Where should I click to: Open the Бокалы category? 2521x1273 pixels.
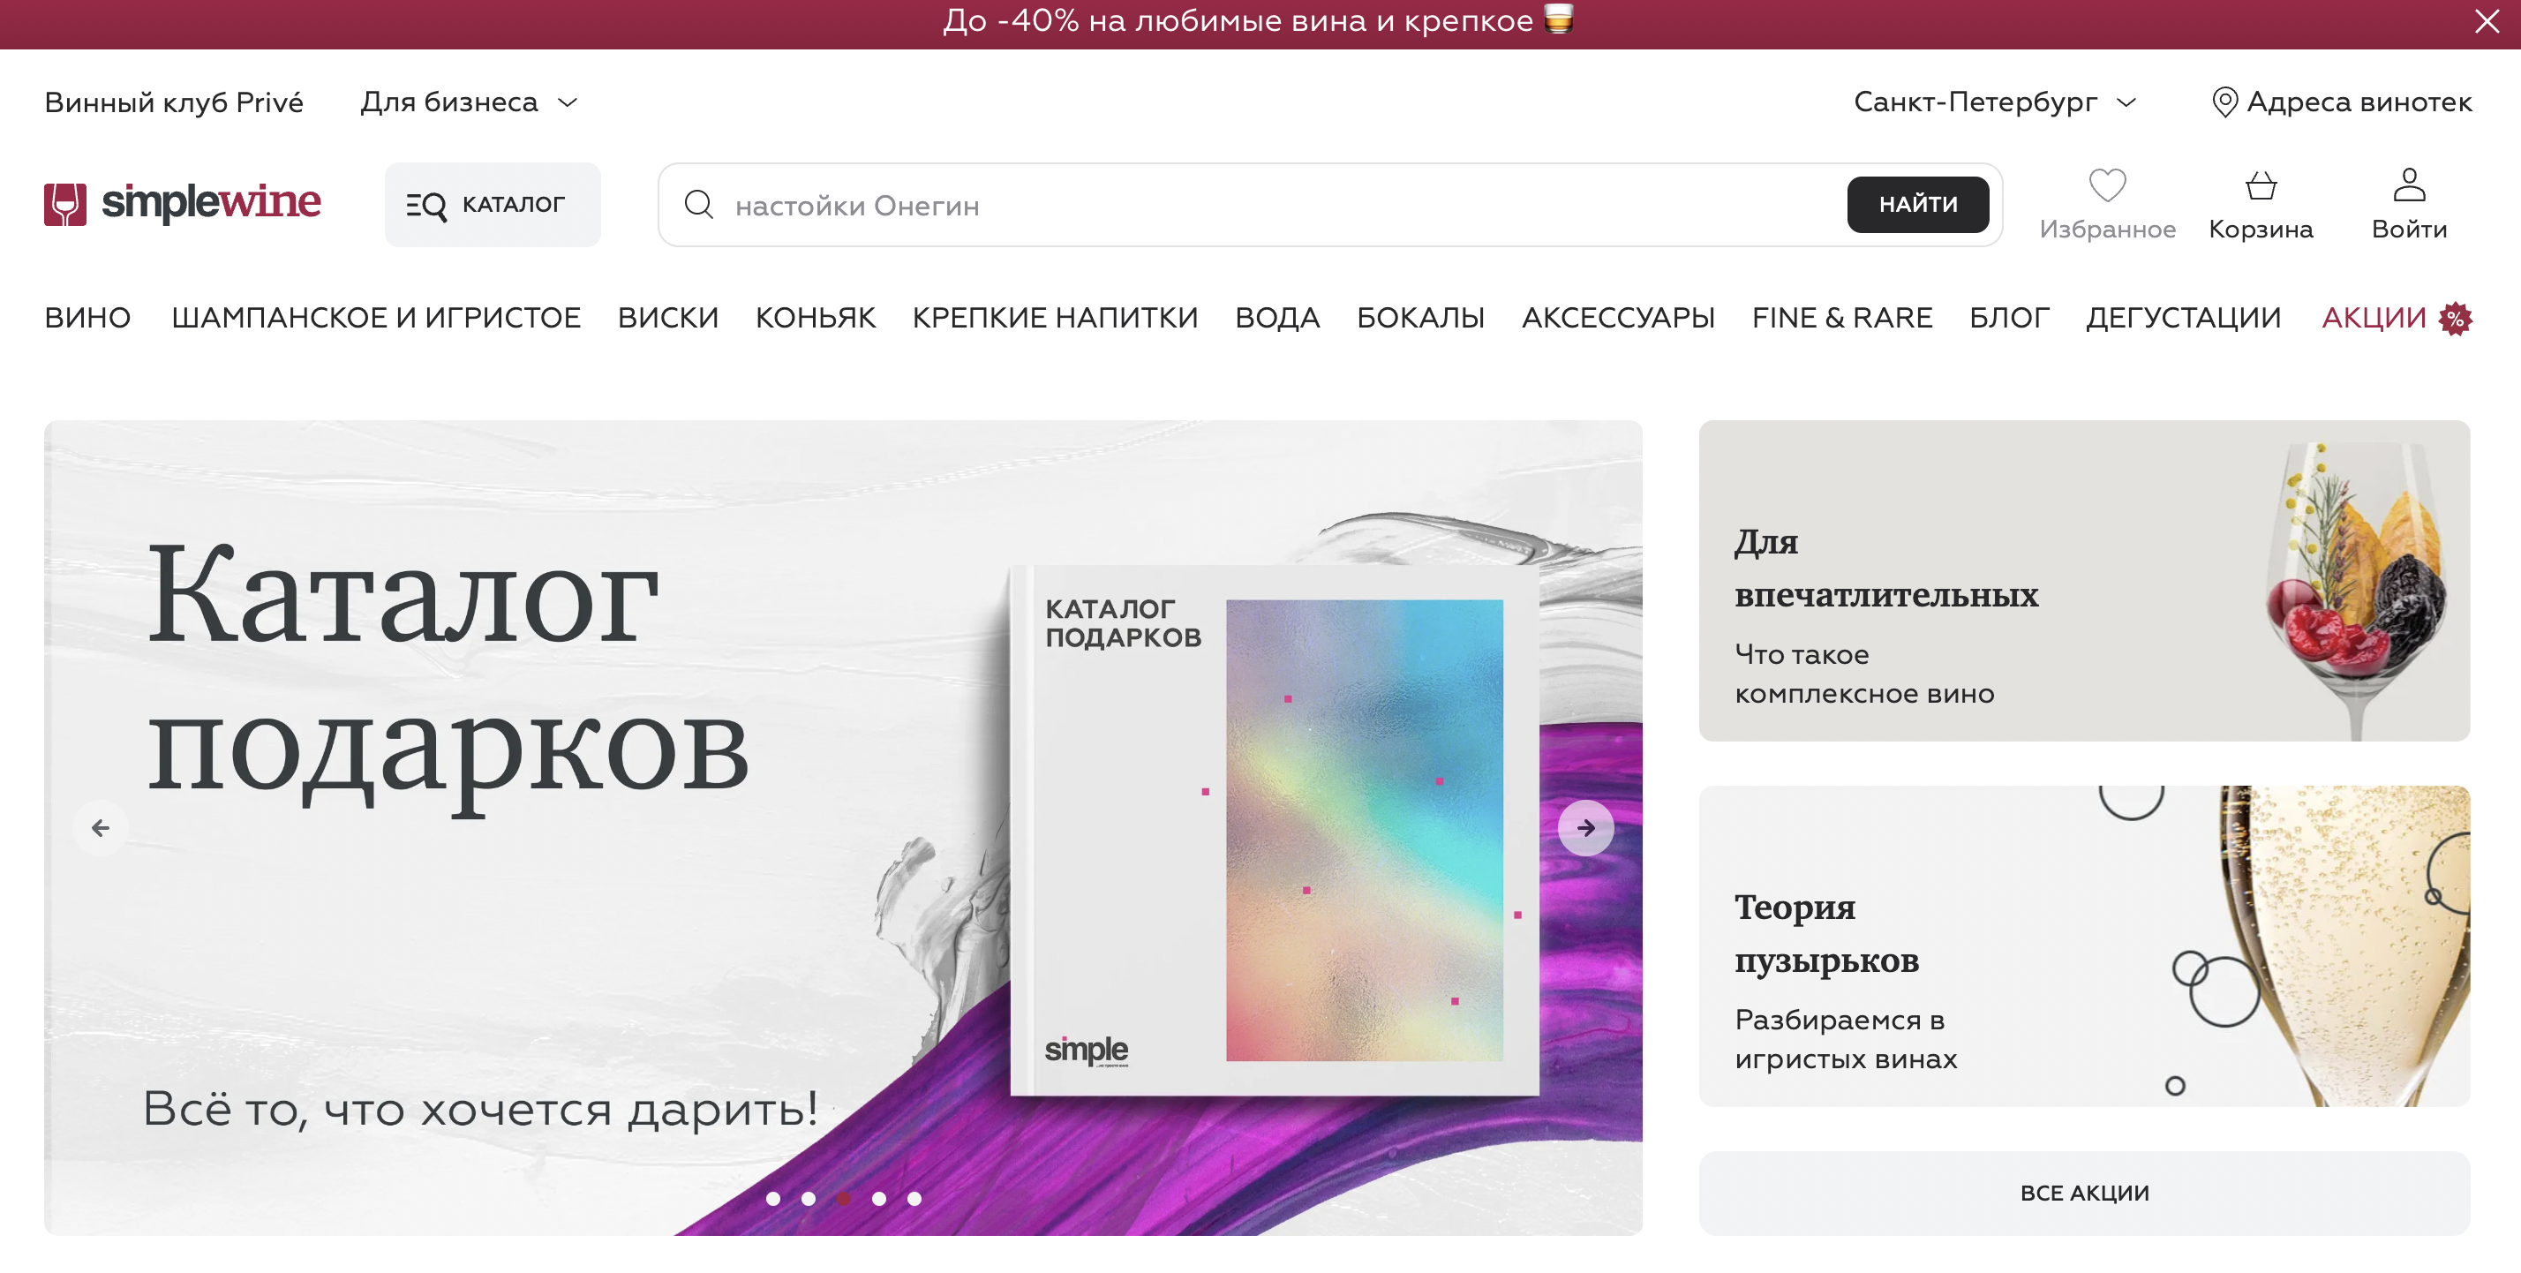[1420, 318]
